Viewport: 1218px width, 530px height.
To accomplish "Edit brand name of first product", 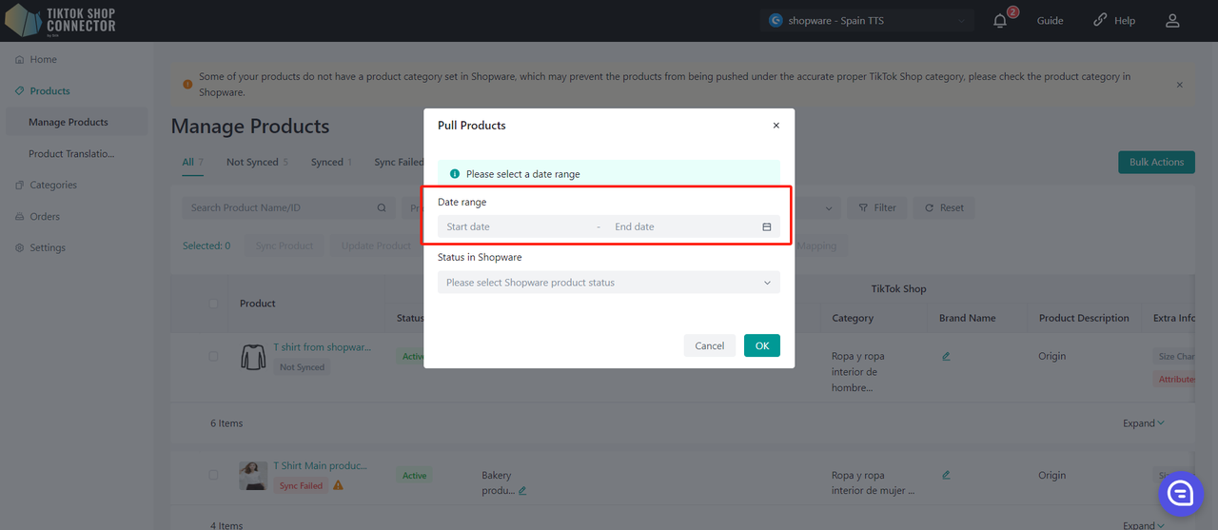I will 946,356.
